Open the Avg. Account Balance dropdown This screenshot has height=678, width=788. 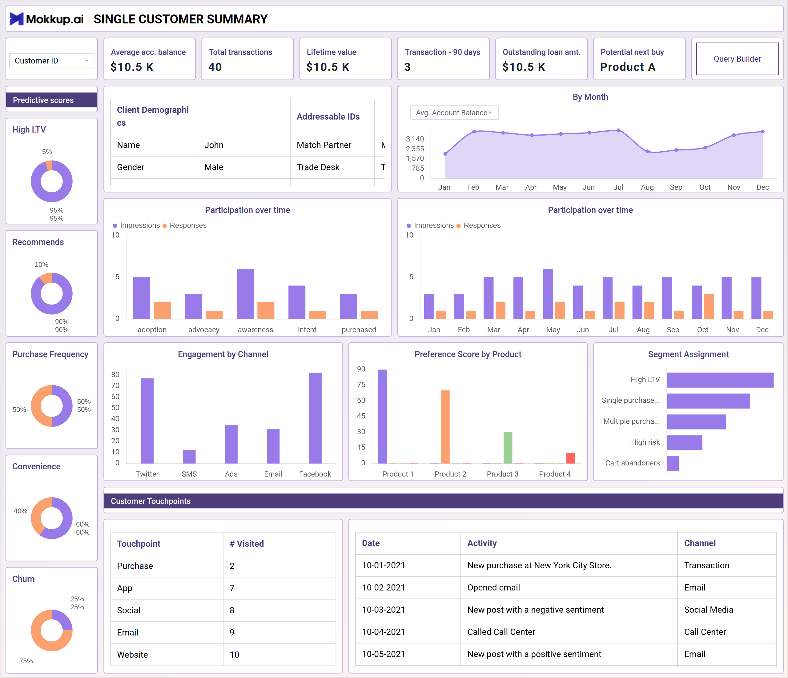point(454,113)
